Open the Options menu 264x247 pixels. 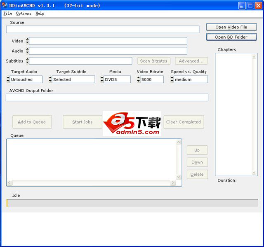(24, 14)
